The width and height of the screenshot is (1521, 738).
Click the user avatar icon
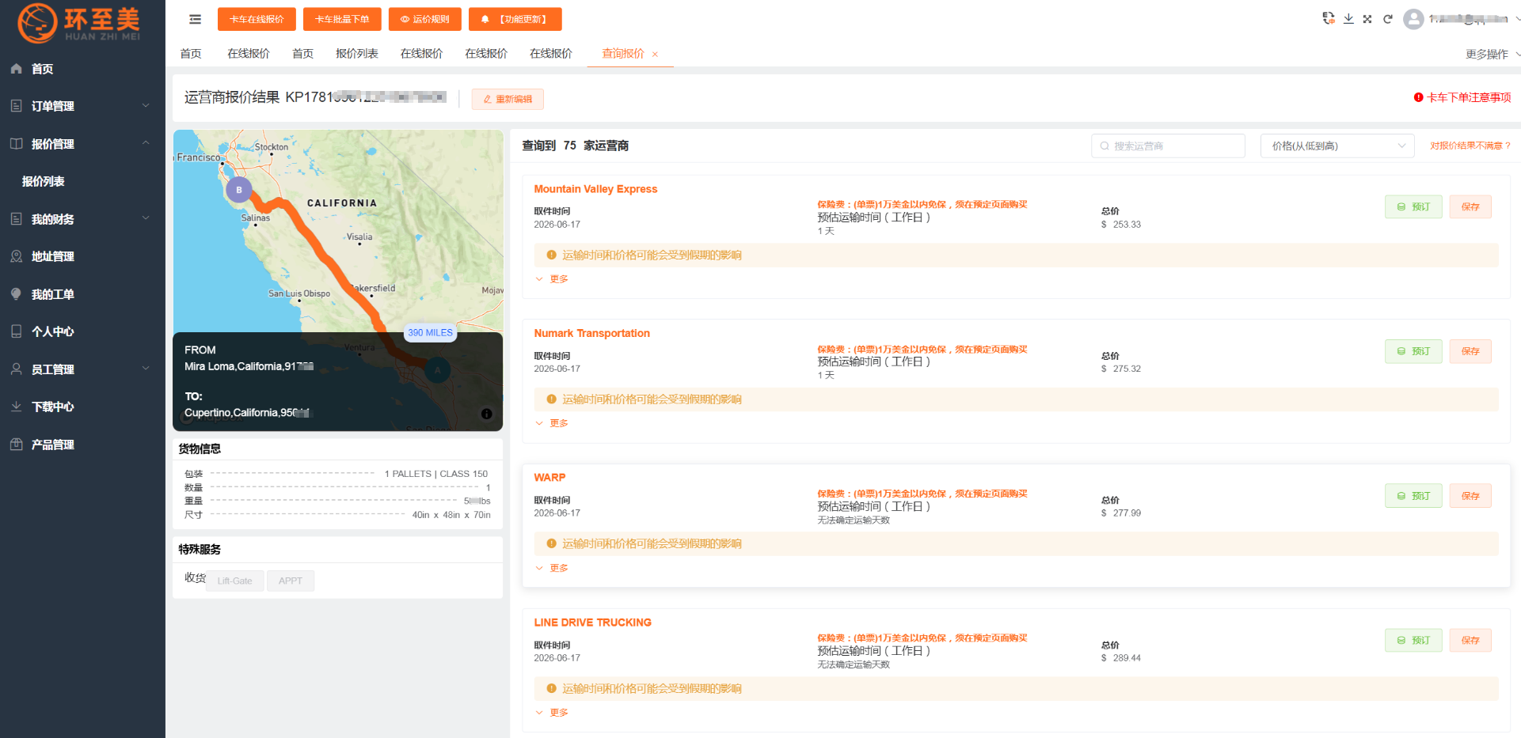(x=1413, y=19)
